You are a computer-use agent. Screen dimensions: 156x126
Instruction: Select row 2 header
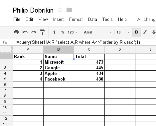[x=6, y=62]
